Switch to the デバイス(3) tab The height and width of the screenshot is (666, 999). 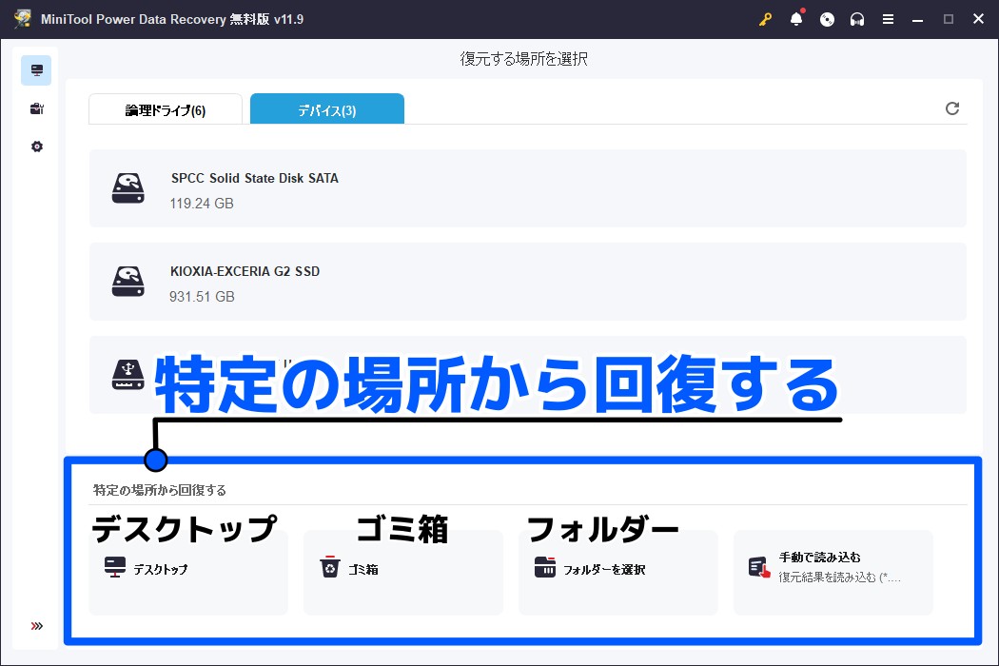pyautogui.click(x=326, y=108)
